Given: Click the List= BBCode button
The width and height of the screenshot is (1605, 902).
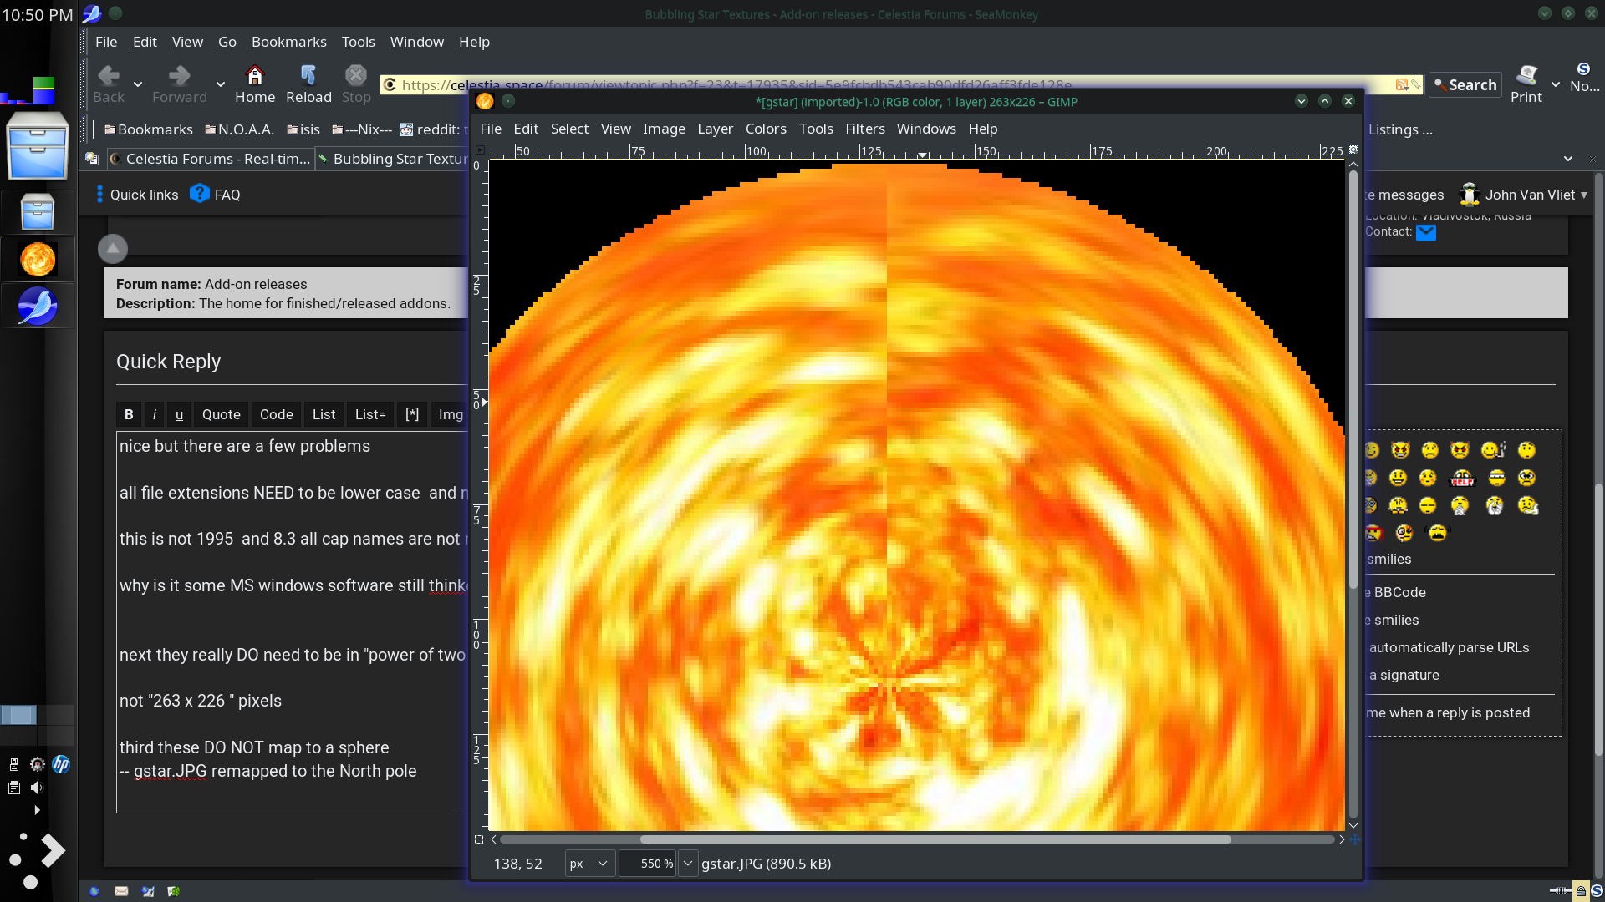Looking at the screenshot, I should click(370, 414).
